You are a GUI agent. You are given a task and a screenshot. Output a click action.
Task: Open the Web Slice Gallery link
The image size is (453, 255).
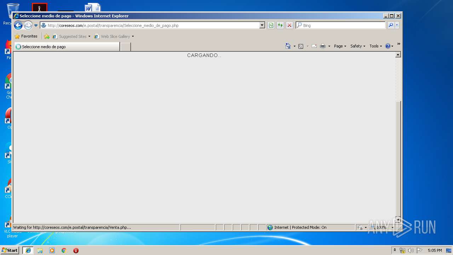[112, 36]
